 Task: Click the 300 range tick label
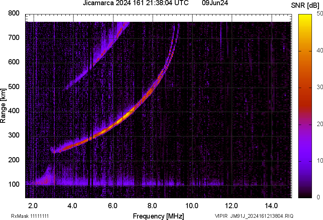tap(14, 135)
